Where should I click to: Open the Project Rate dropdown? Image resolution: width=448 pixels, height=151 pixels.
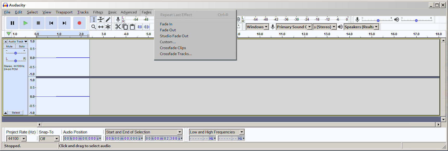[x=24, y=139]
